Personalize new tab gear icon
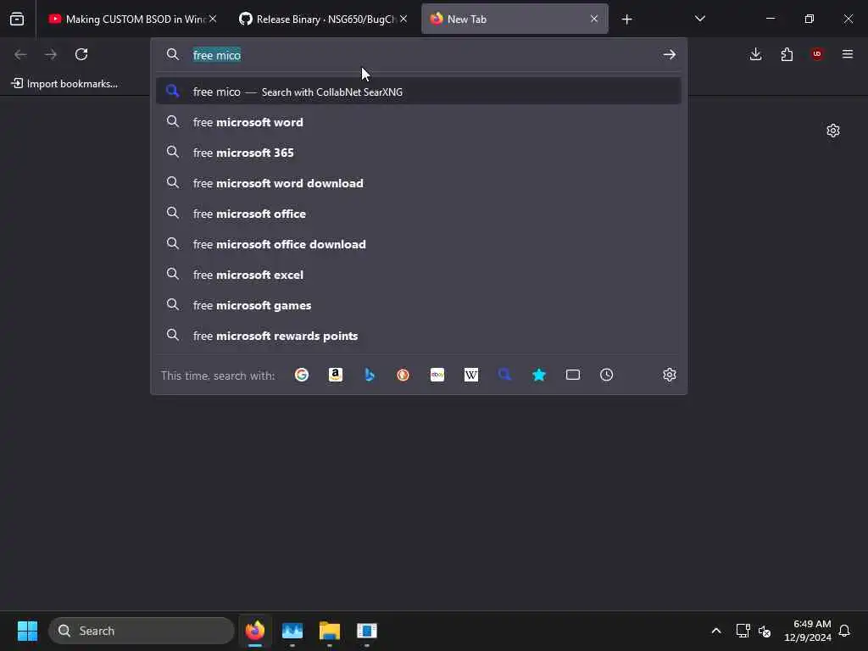Screen dimensions: 868x651 click(833, 131)
